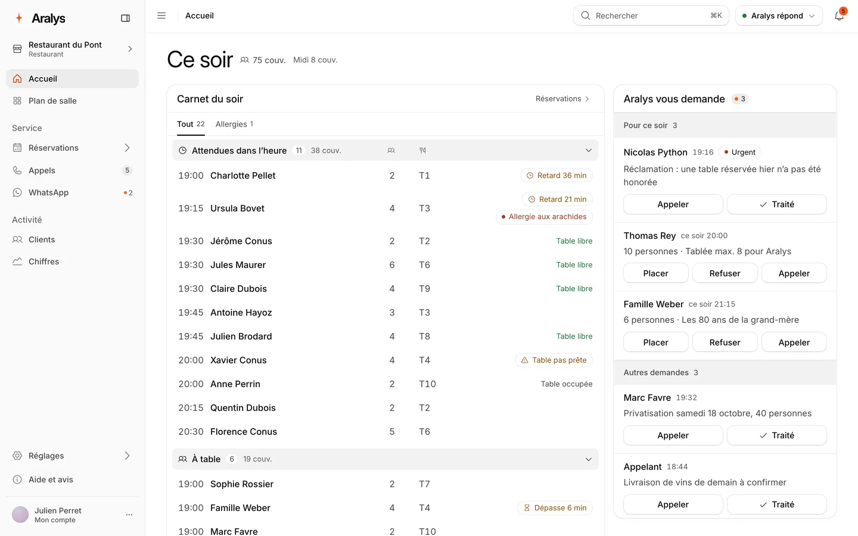
Task: Select Anne Perrin's 20:00 reservation
Action: (x=385, y=384)
